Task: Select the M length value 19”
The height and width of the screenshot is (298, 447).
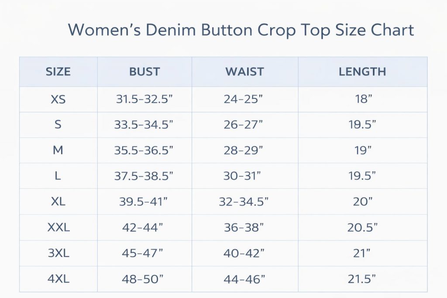Action: 363,151
